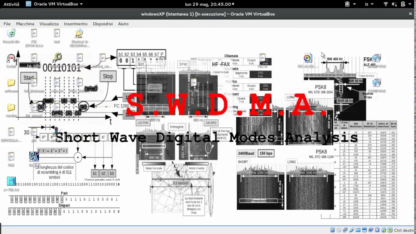Open the Dispositivi menu
416x234 pixels.
pyautogui.click(x=103, y=24)
